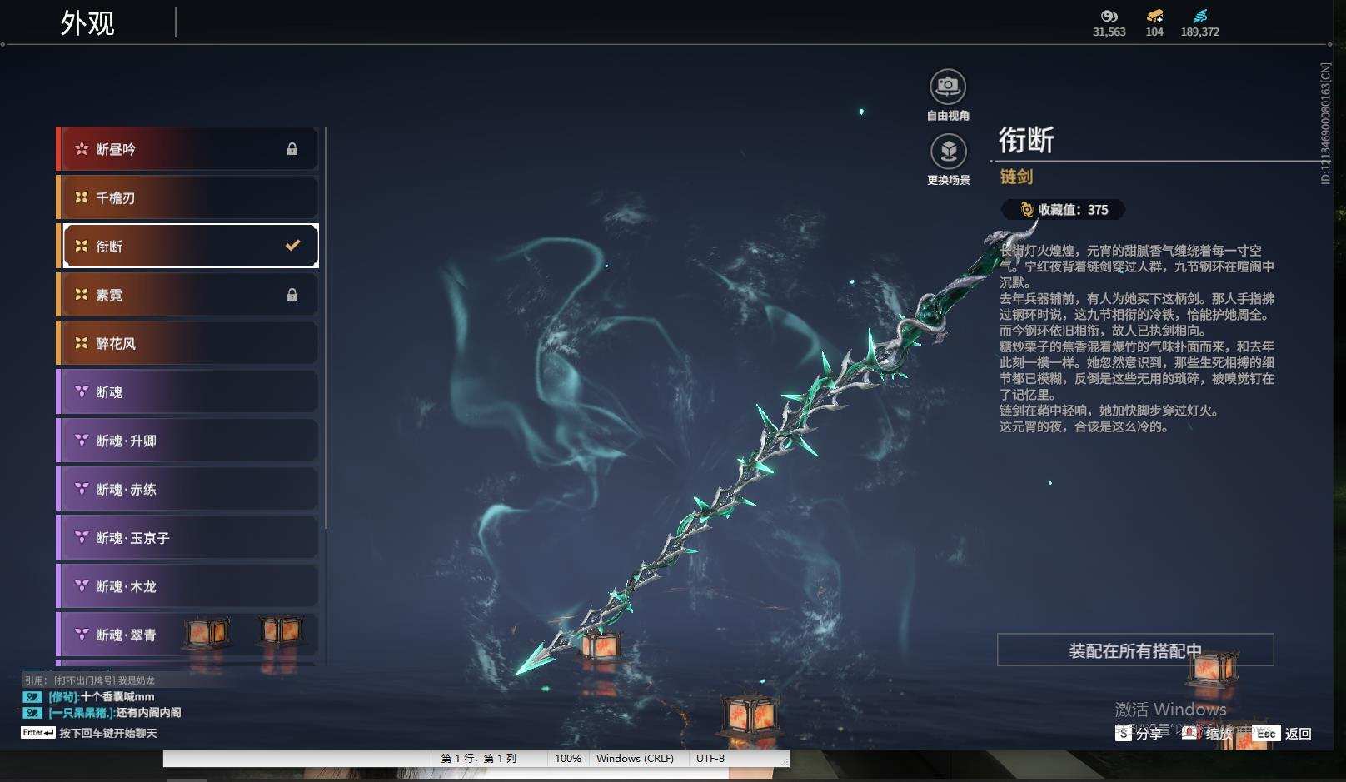Click the chat message 还有内阁内阁
This screenshot has height=782, width=1346.
[x=148, y=712]
